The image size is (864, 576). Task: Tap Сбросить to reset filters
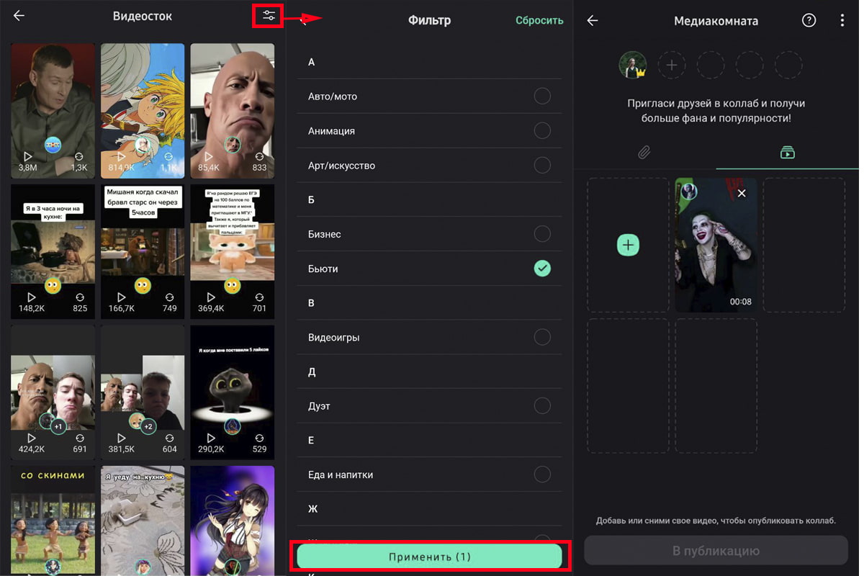[539, 20]
